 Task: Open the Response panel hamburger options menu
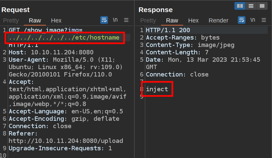pyautogui.click(x=264, y=20)
